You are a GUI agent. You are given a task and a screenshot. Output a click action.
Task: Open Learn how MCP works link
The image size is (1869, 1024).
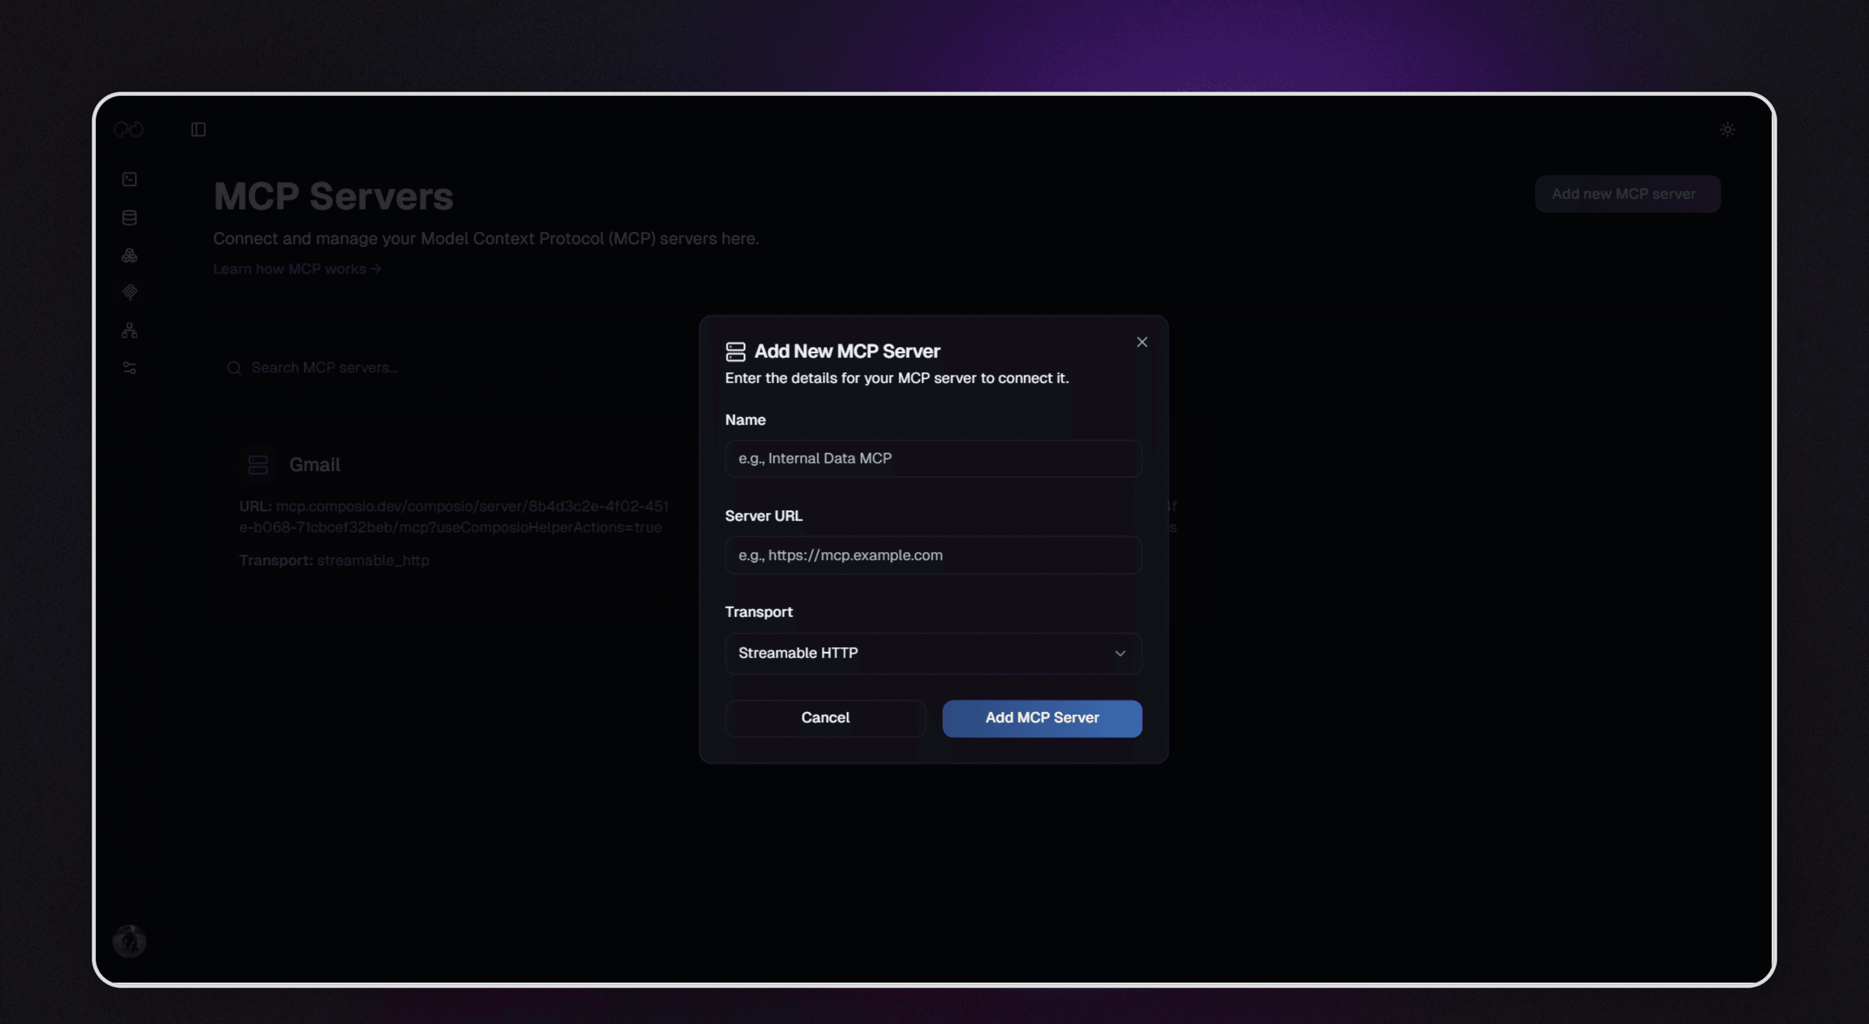[x=297, y=269]
